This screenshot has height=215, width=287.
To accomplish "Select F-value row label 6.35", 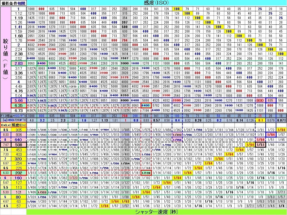I will pos(19,106).
